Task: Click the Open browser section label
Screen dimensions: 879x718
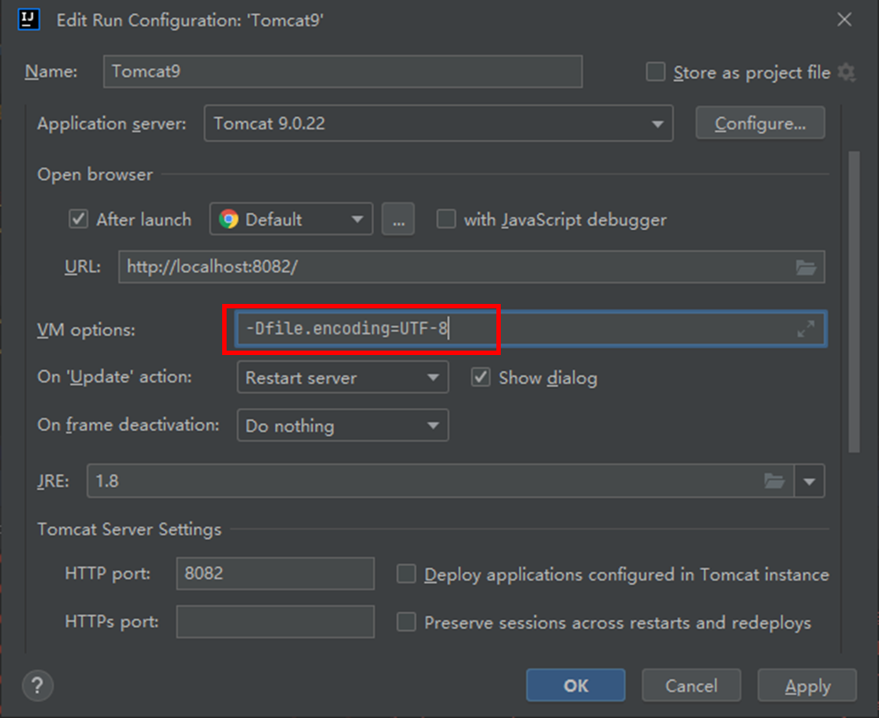Action: click(x=94, y=174)
